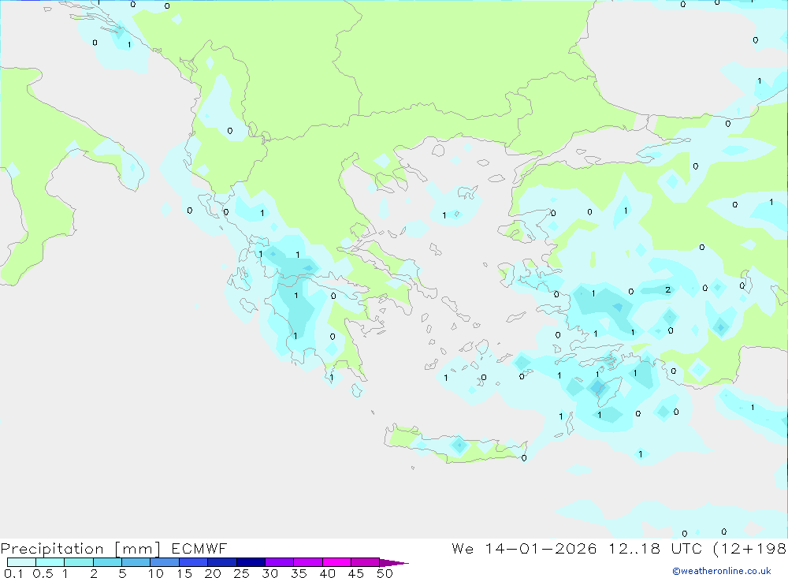The image size is (788, 578).
Task: Click the '50' legend scale label
Action: click(385, 573)
